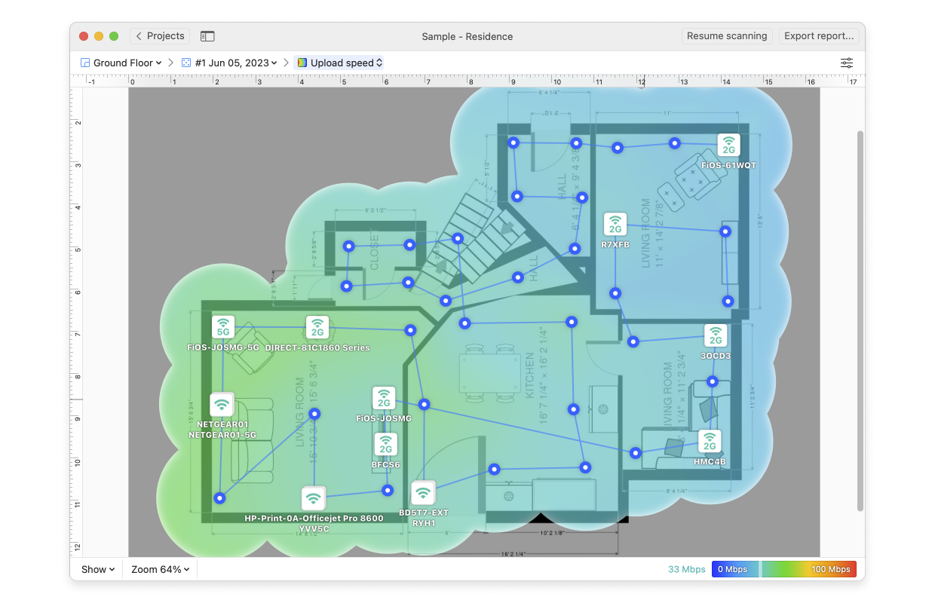Select the DIRECT-81C1860 Series access point
Image resolution: width=935 pixels, height=603 pixels.
coord(317,328)
